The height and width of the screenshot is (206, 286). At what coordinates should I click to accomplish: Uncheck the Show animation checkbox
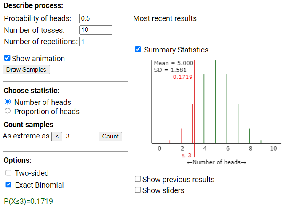pyautogui.click(x=7, y=58)
